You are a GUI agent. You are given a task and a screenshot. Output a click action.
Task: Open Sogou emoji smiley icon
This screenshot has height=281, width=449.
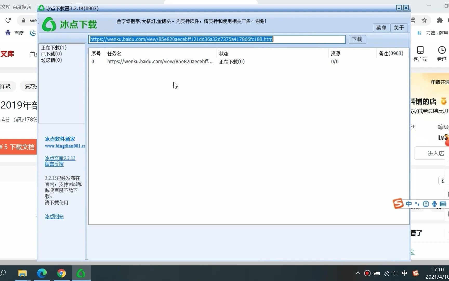(426, 204)
